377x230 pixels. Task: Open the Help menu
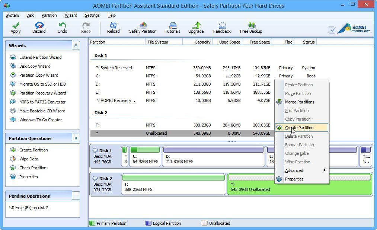pos(112,15)
